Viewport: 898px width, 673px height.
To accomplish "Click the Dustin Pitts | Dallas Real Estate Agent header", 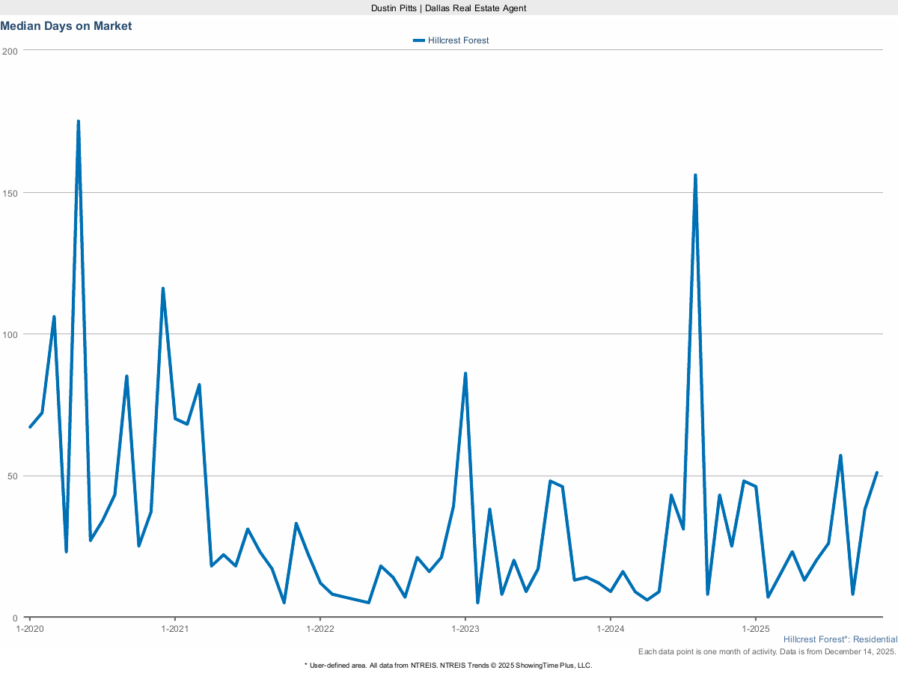I will [x=448, y=8].
